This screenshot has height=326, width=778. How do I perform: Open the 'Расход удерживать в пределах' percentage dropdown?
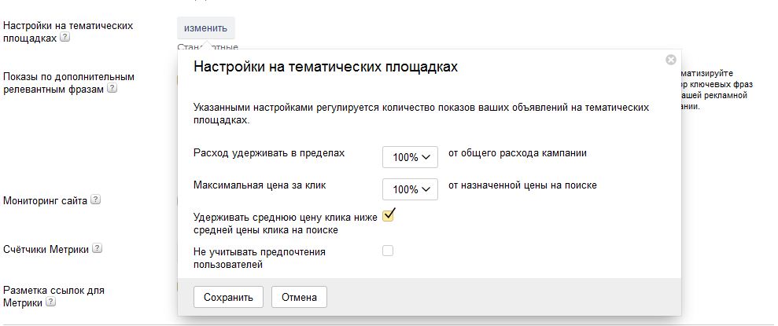pyautogui.click(x=410, y=157)
